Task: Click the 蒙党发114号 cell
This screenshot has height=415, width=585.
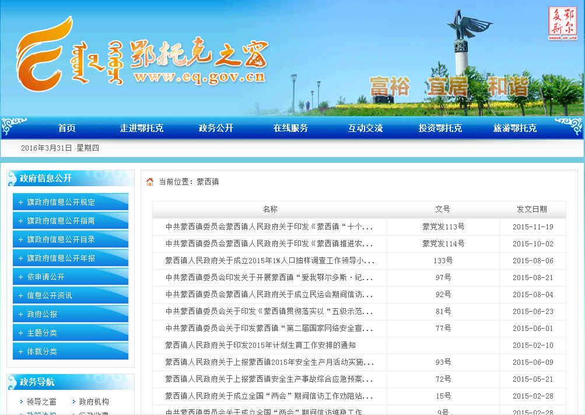Action: click(x=443, y=244)
